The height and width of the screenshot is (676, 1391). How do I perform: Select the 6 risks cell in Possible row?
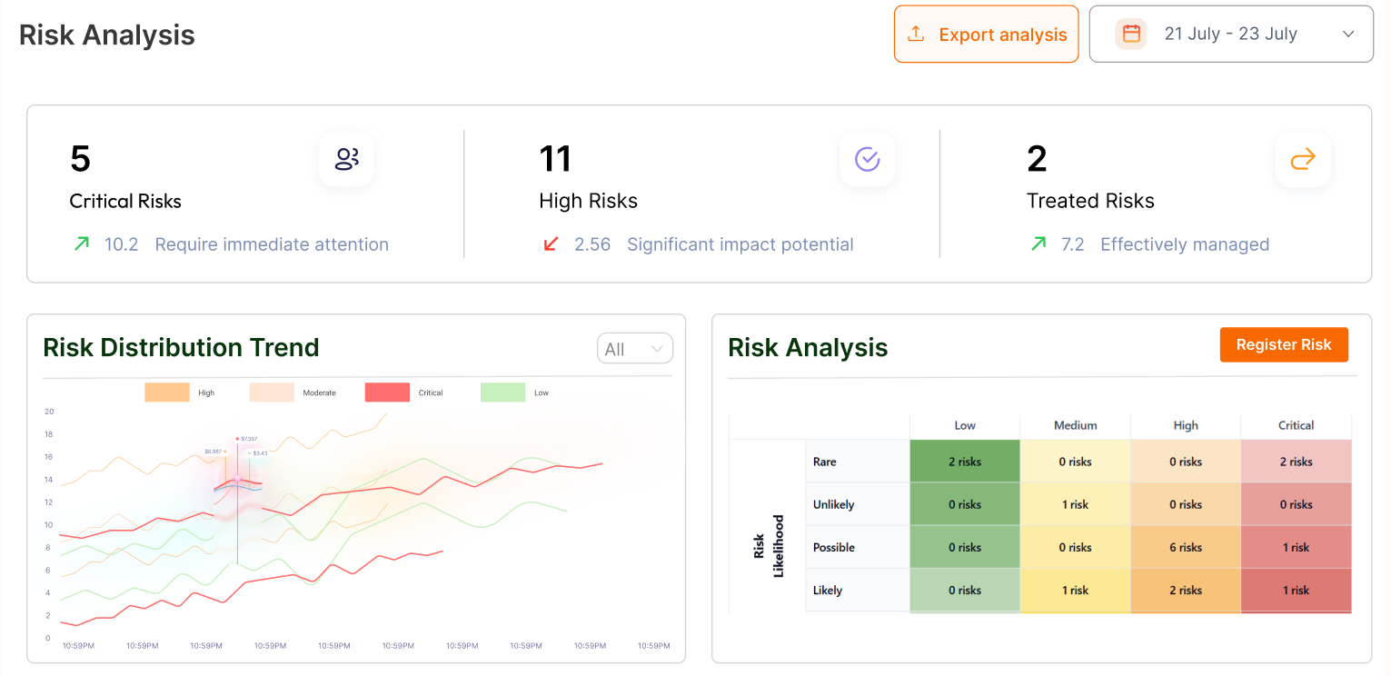[1185, 547]
